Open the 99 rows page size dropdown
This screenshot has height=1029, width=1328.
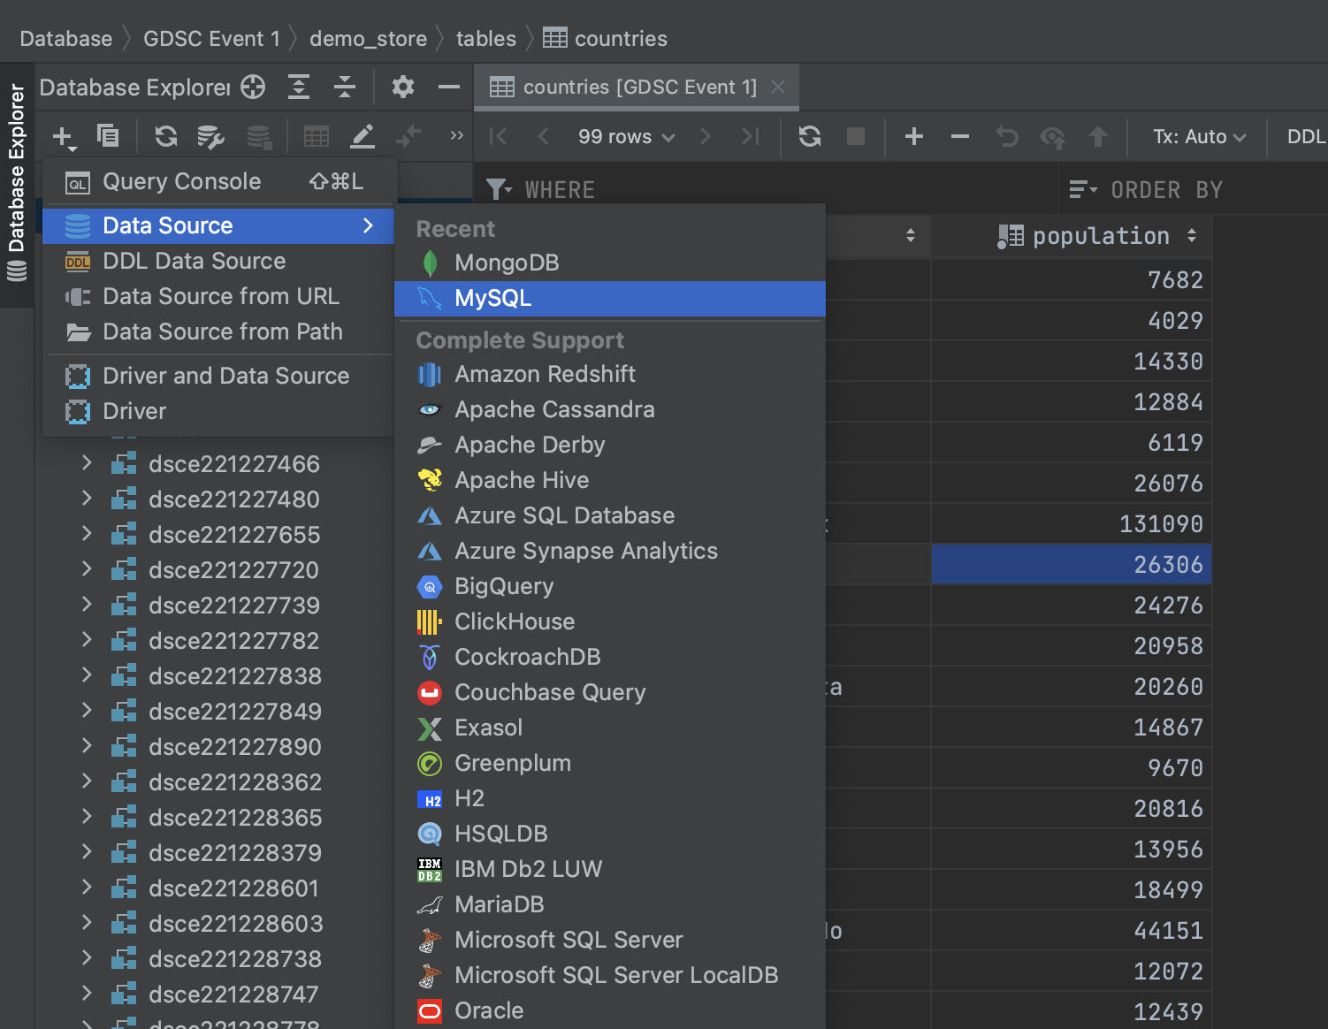(x=626, y=136)
